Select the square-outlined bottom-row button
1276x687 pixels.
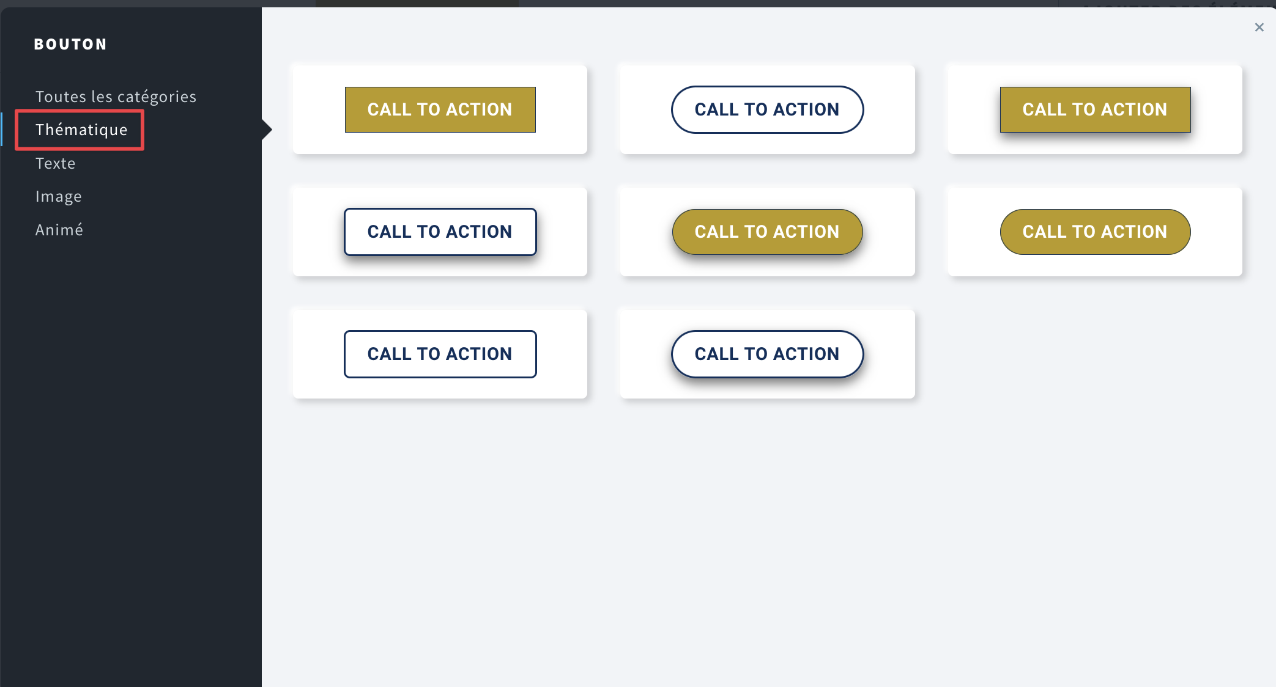pyautogui.click(x=439, y=354)
